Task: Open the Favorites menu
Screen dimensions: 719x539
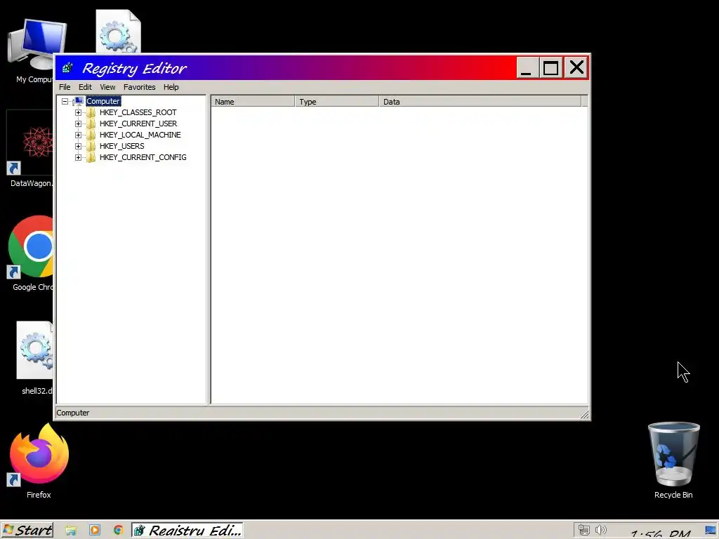Action: pos(140,87)
